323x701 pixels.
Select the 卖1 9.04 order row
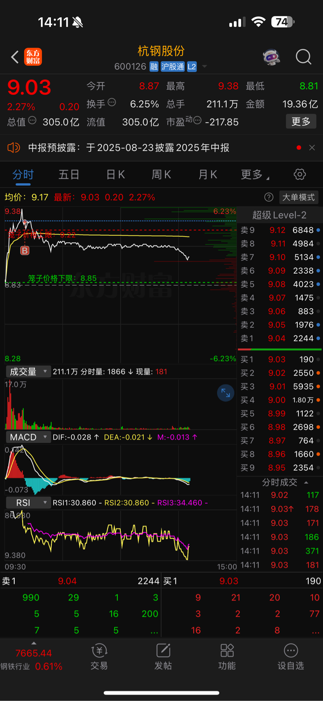click(280, 338)
